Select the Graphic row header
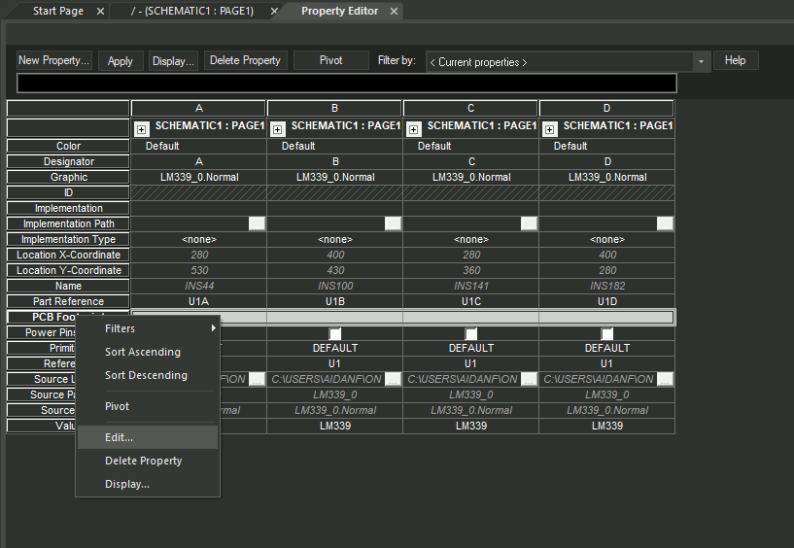 tap(68, 177)
